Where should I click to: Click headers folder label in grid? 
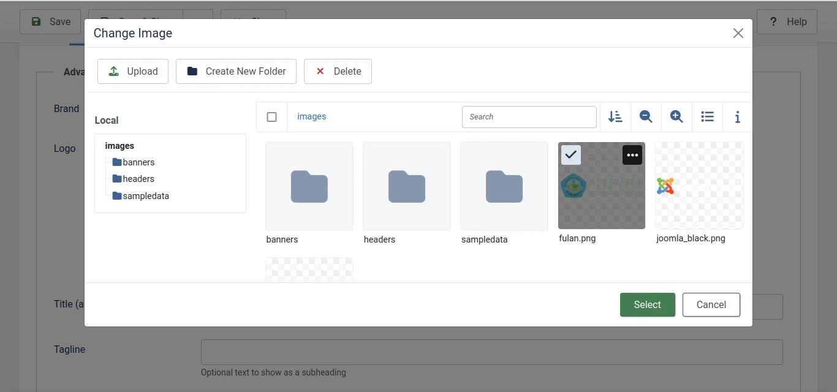pyautogui.click(x=379, y=239)
